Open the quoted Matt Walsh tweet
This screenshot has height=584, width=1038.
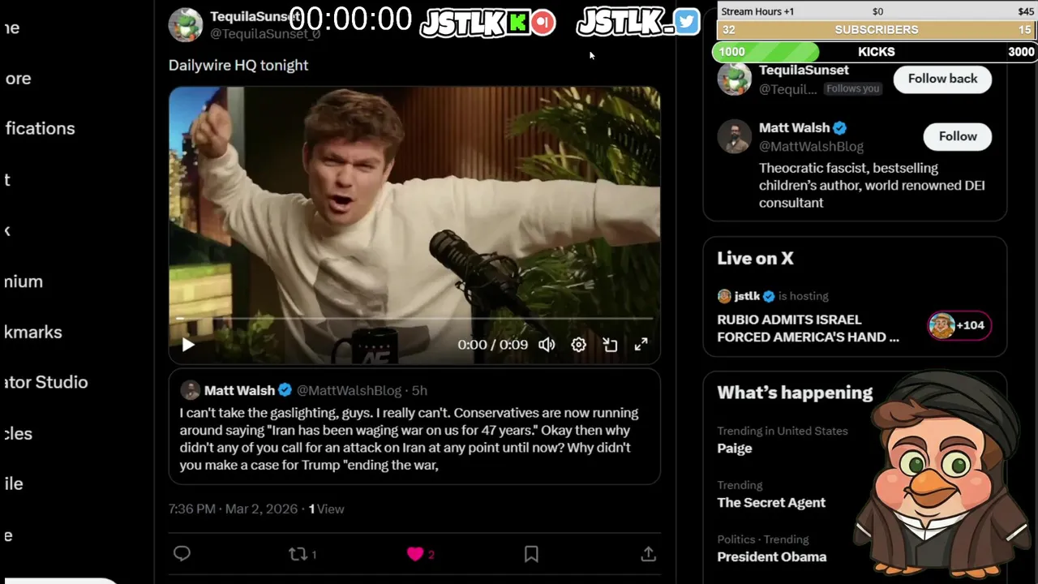click(x=414, y=427)
